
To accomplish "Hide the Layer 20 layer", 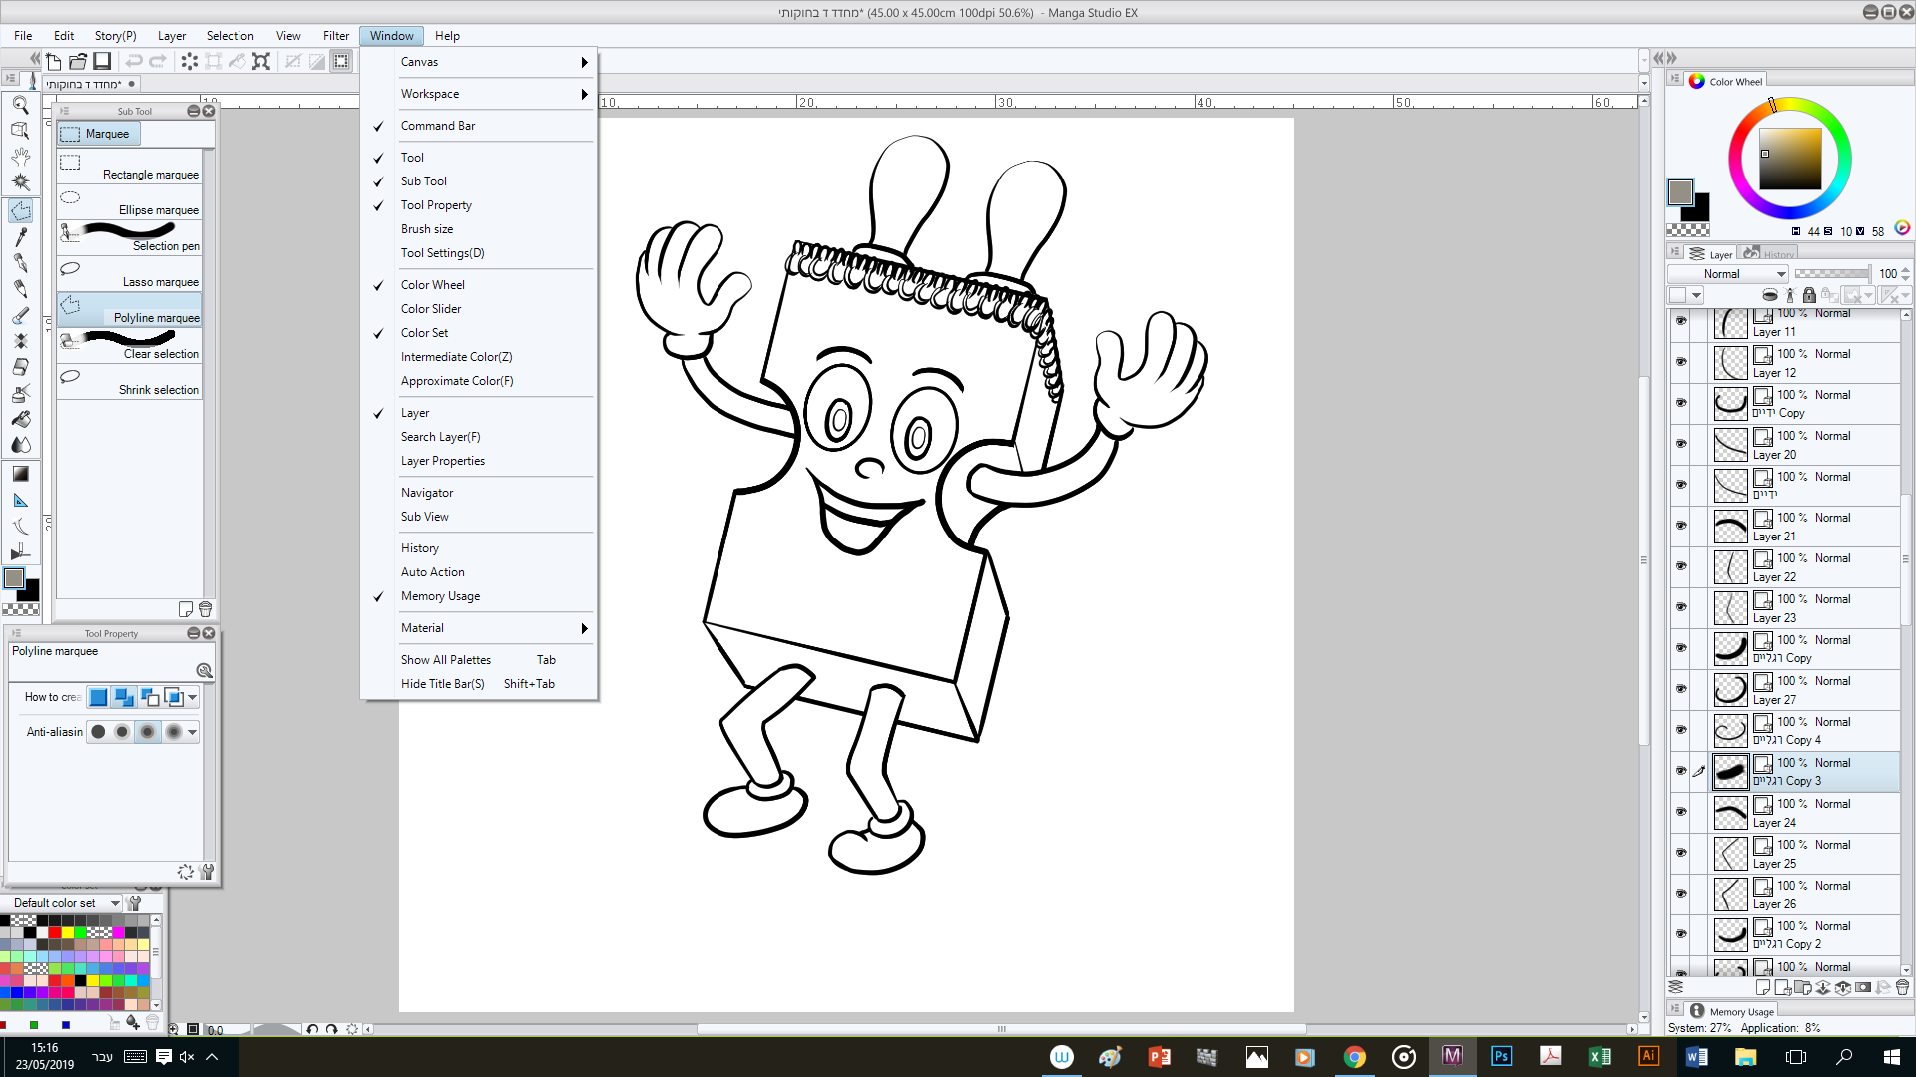I will (x=1680, y=445).
